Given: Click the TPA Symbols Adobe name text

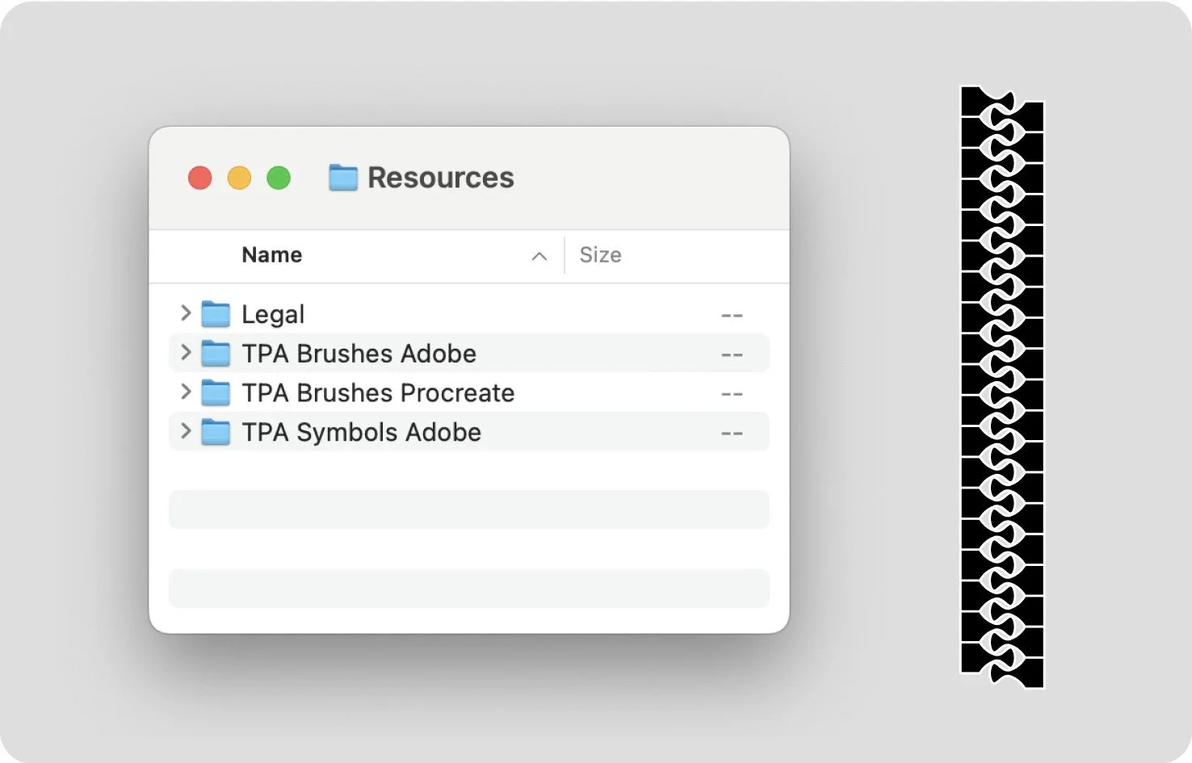Looking at the screenshot, I should click(x=361, y=433).
